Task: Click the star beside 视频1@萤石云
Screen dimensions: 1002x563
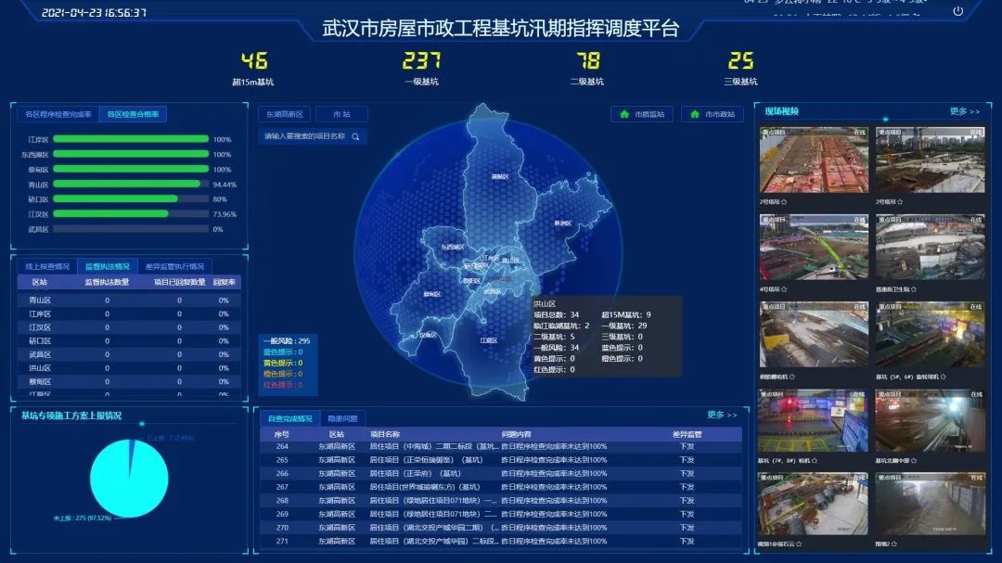Action: [x=799, y=544]
